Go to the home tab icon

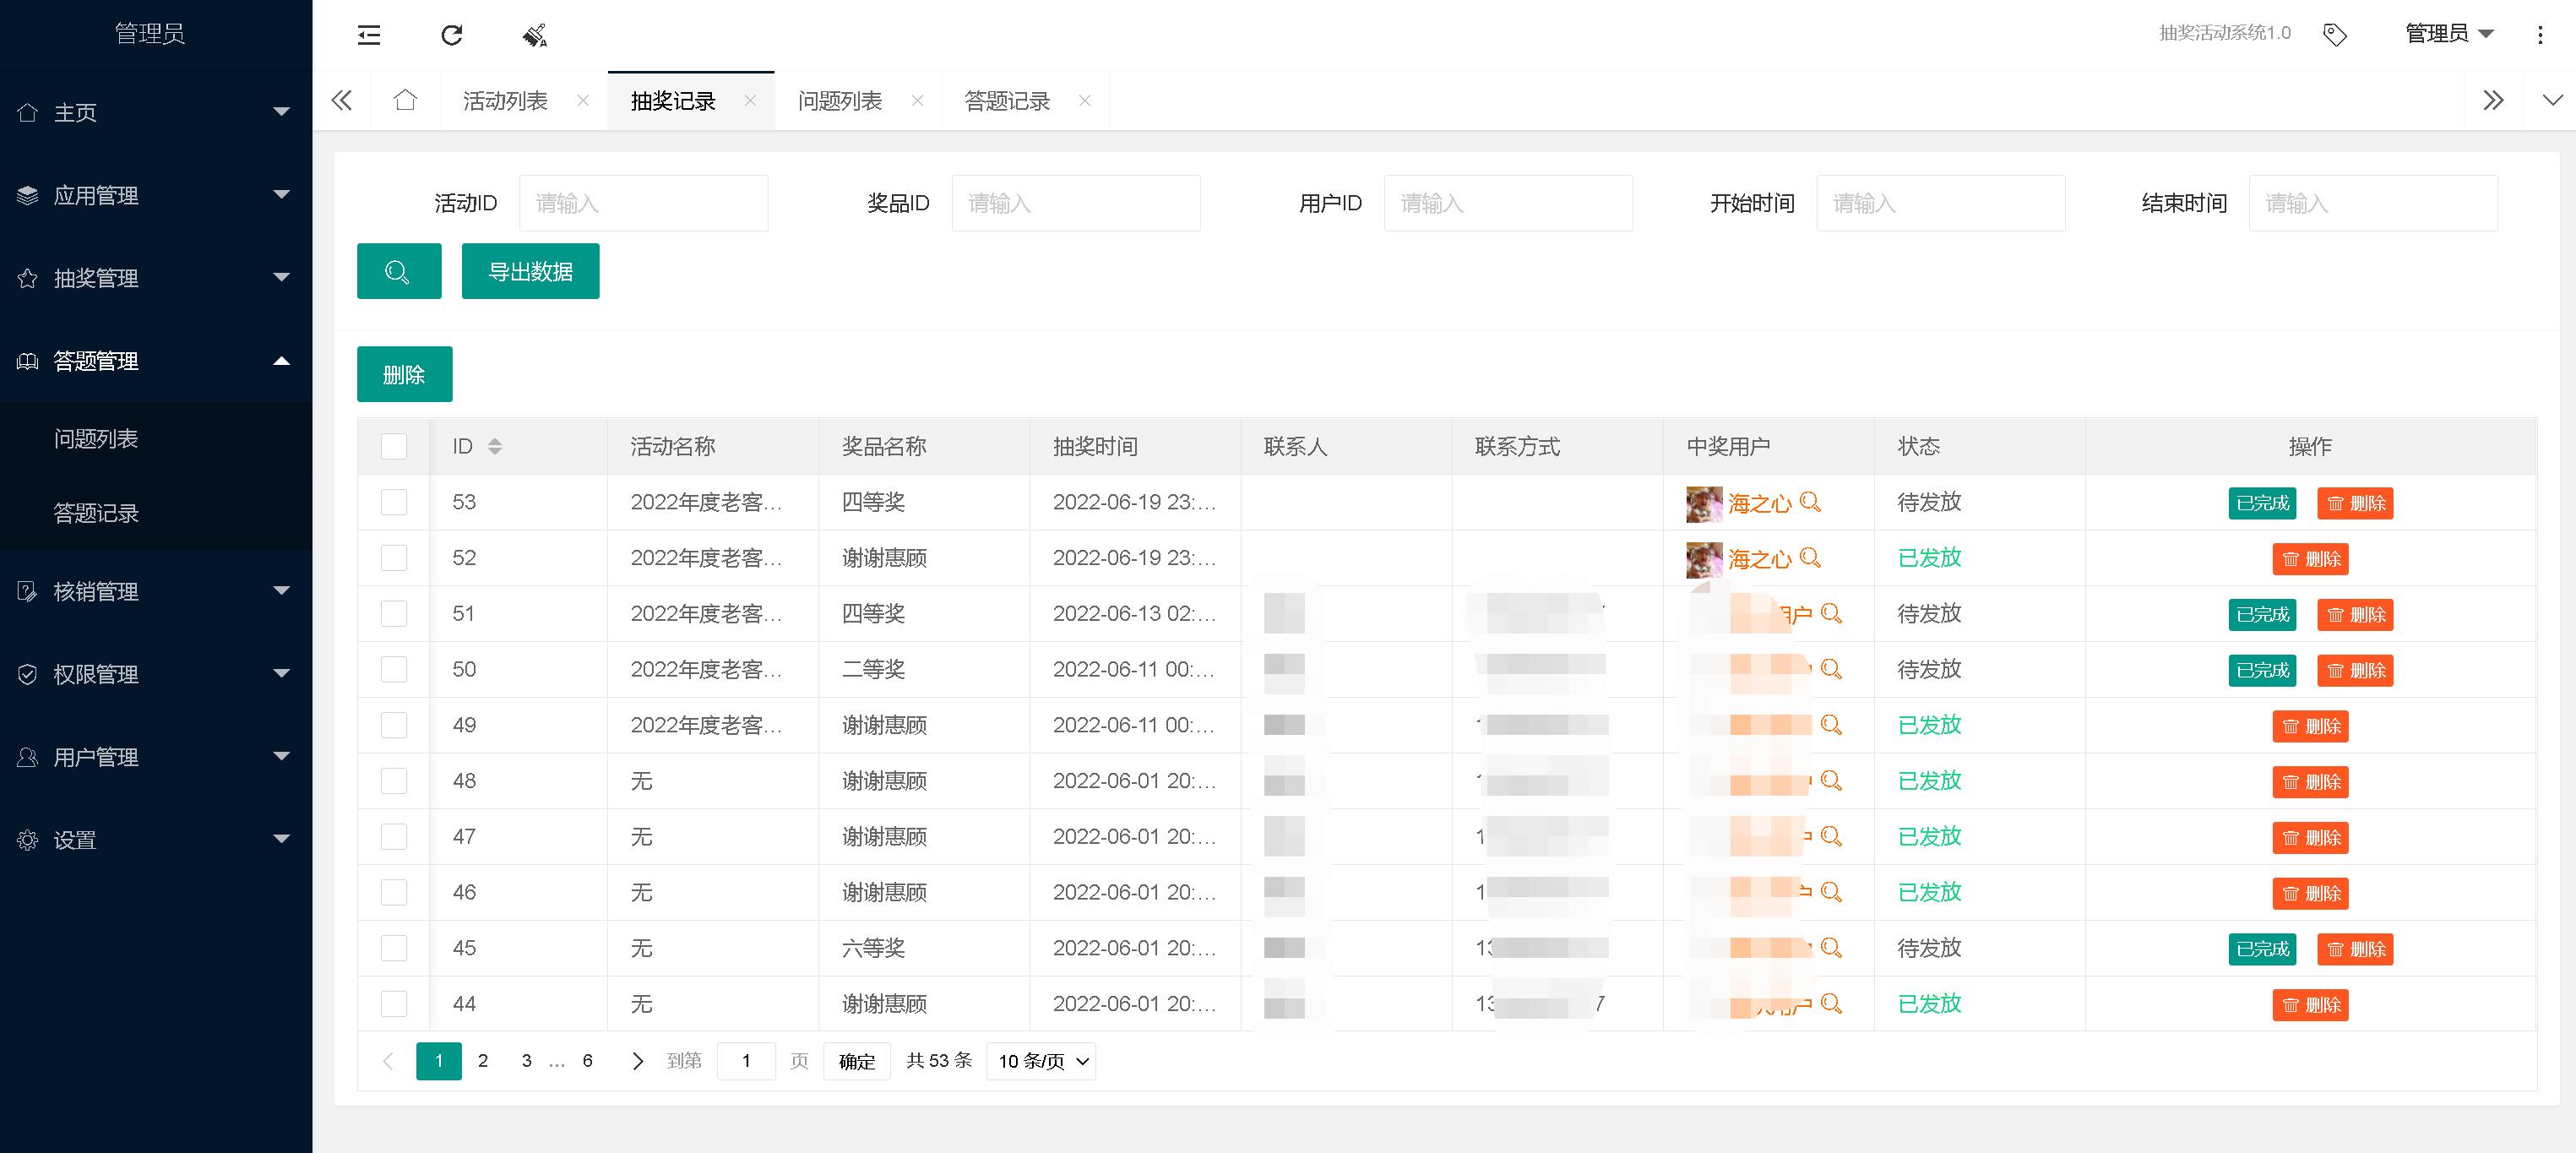tap(405, 100)
